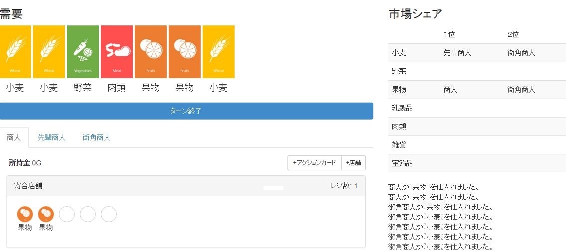Screen dimensions: 566x252
Task: Click the 寄合店舗 panel header
Action: click(186, 186)
